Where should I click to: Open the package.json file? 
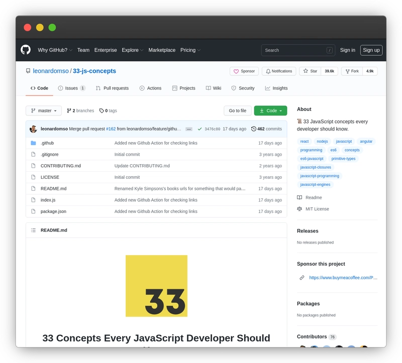53,211
